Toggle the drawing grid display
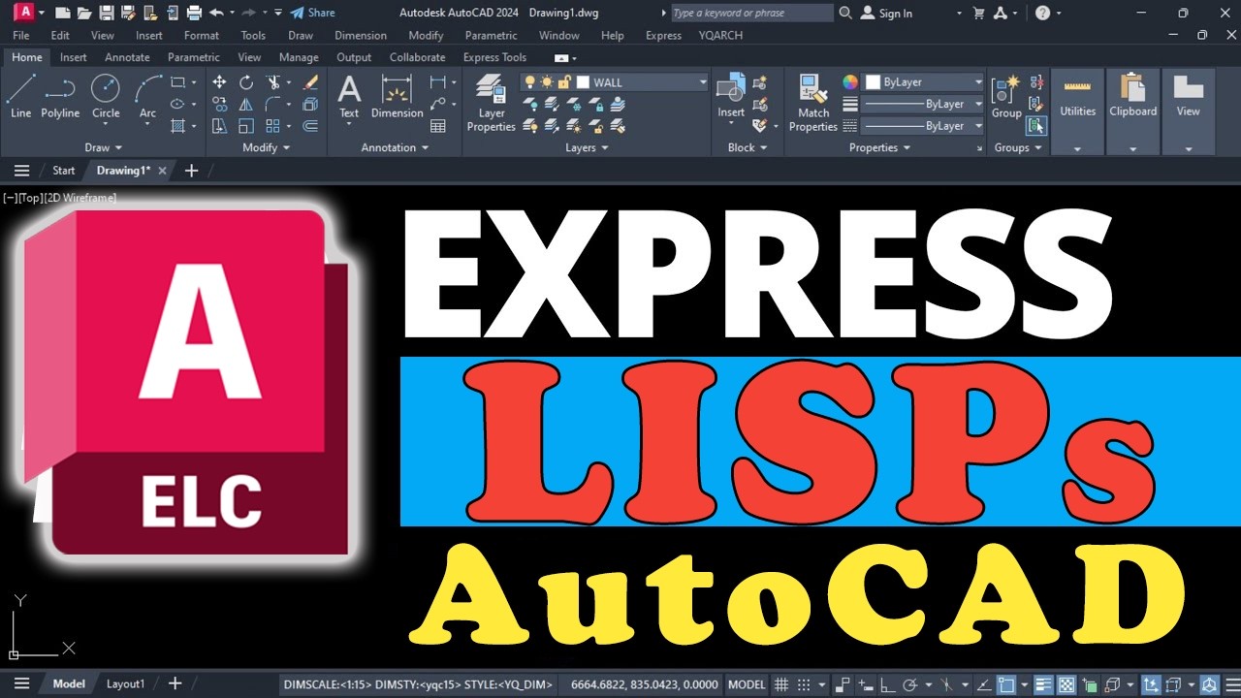The width and height of the screenshot is (1241, 698). pos(781,683)
